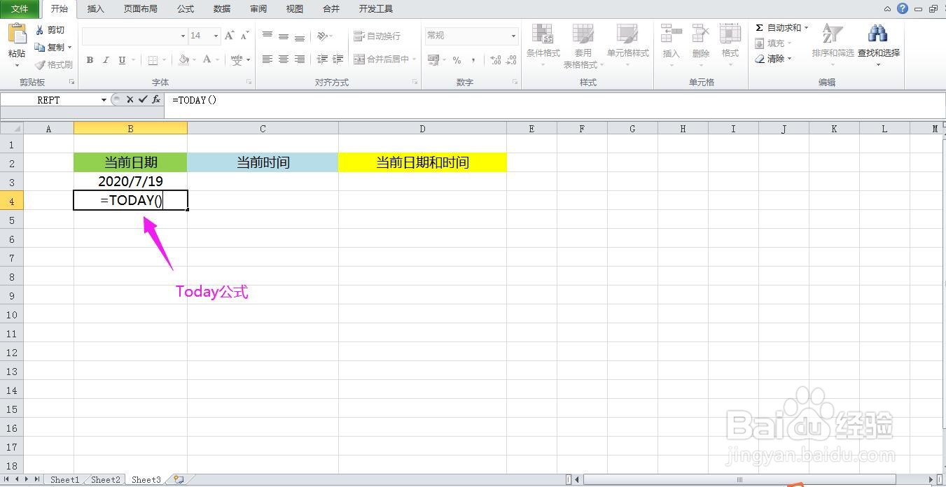Apply comma style format
The width and height of the screenshot is (946, 487).
click(473, 60)
